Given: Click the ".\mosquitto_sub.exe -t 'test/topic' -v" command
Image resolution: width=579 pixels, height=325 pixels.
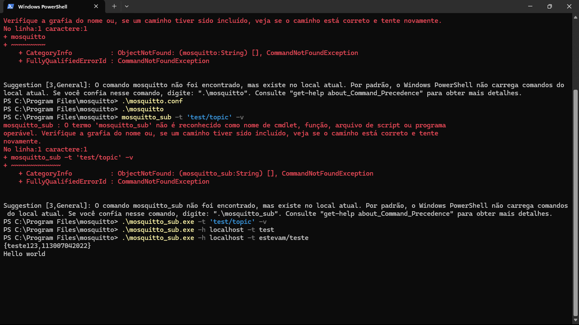Looking at the screenshot, I should (194, 222).
